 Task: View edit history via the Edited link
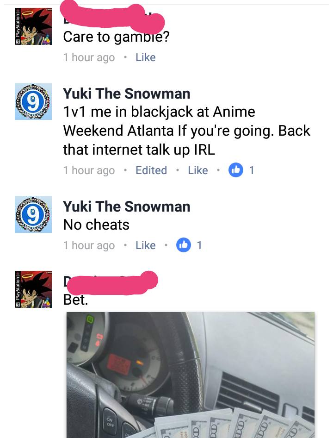point(151,170)
